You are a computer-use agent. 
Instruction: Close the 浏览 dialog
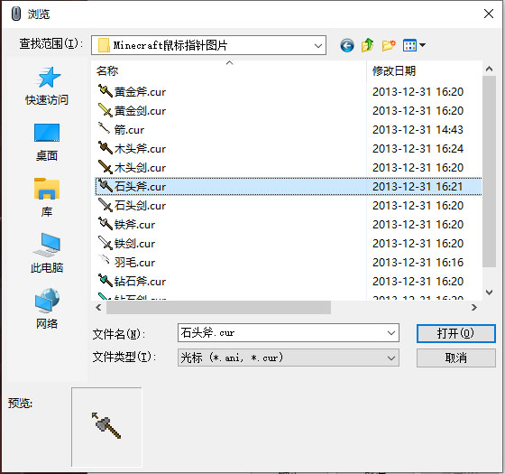(x=489, y=14)
